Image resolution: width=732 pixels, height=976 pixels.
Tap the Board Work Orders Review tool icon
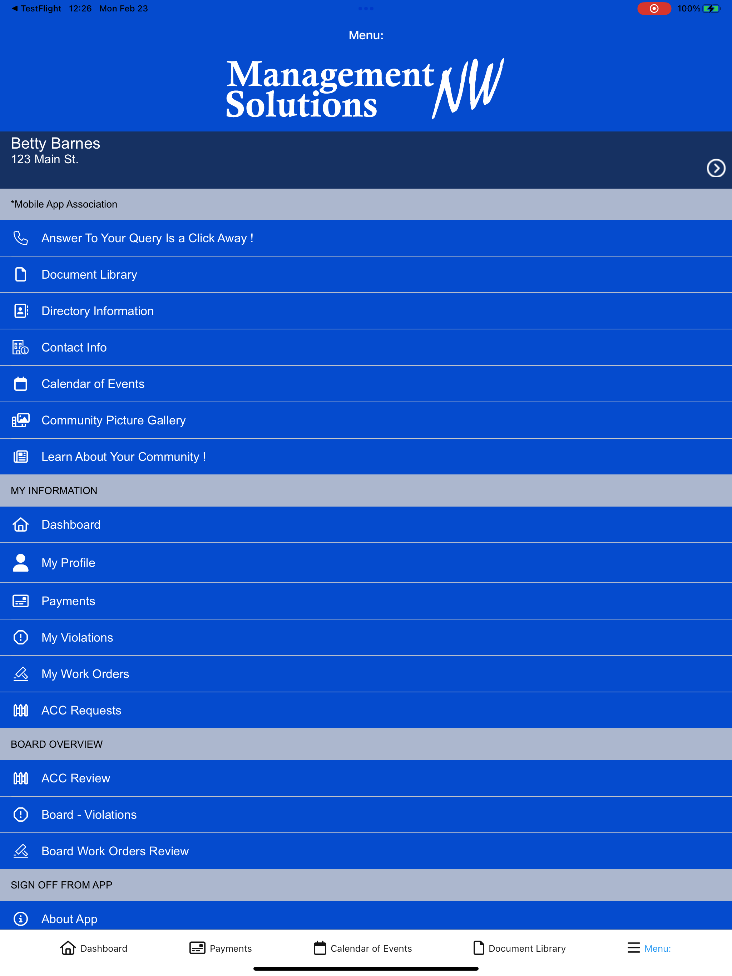point(20,851)
